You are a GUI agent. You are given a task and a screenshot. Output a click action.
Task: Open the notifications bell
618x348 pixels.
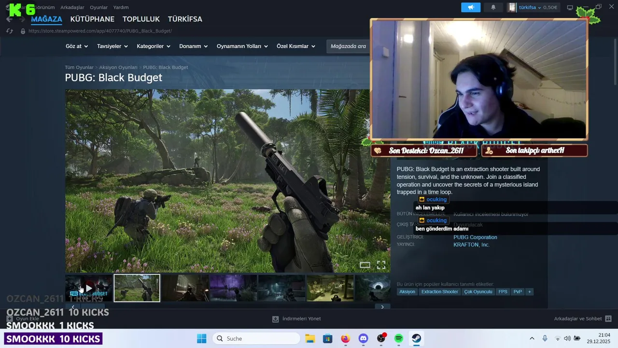(x=493, y=7)
